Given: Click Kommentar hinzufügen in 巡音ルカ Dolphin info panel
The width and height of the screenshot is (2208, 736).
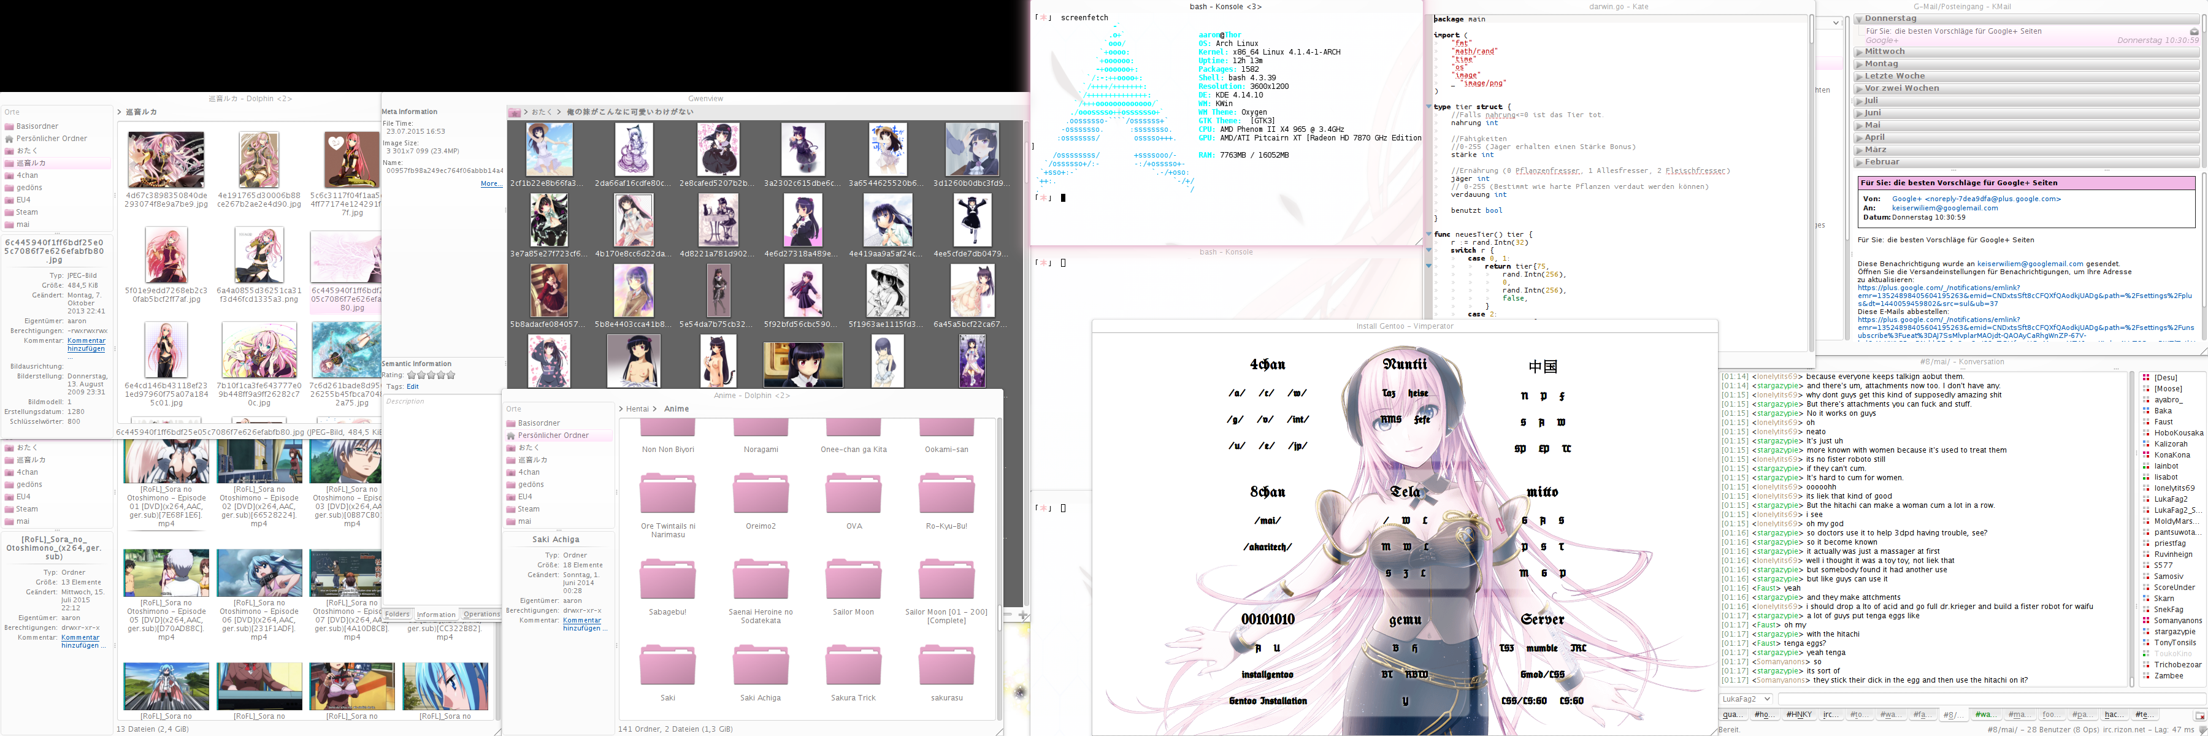Looking at the screenshot, I should point(86,345).
